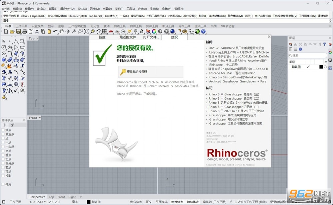
Task: Open the news link about Ladybug工具工作坊
Action: [x=239, y=52]
